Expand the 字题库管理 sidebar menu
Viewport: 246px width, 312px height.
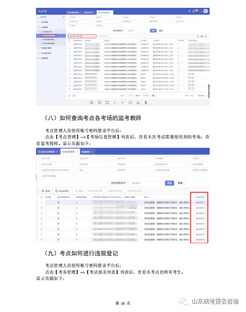(51, 48)
